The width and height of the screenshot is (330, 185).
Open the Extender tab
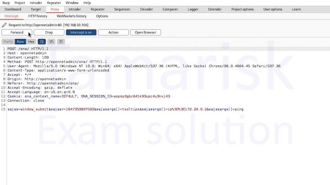(x=214, y=9)
